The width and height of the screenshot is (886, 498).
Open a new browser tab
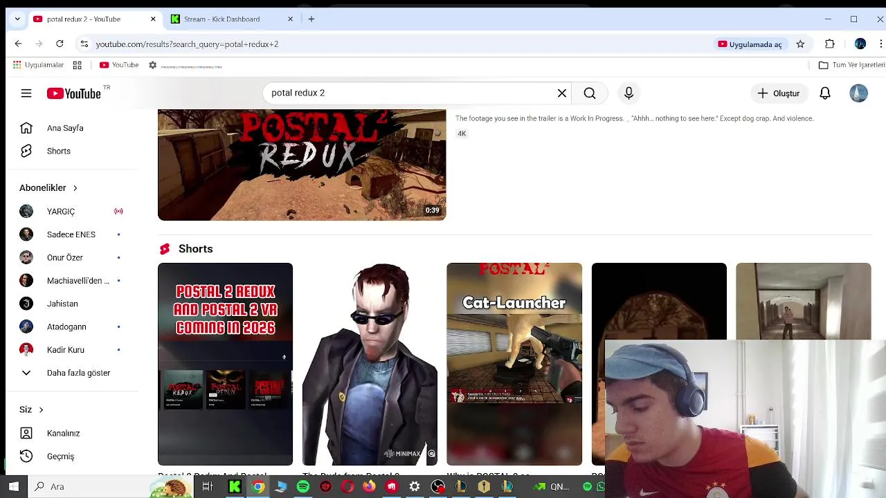(311, 19)
